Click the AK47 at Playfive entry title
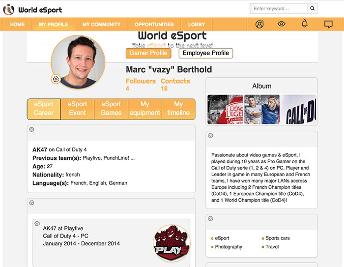This screenshot has height=267, width=344. click(63, 228)
